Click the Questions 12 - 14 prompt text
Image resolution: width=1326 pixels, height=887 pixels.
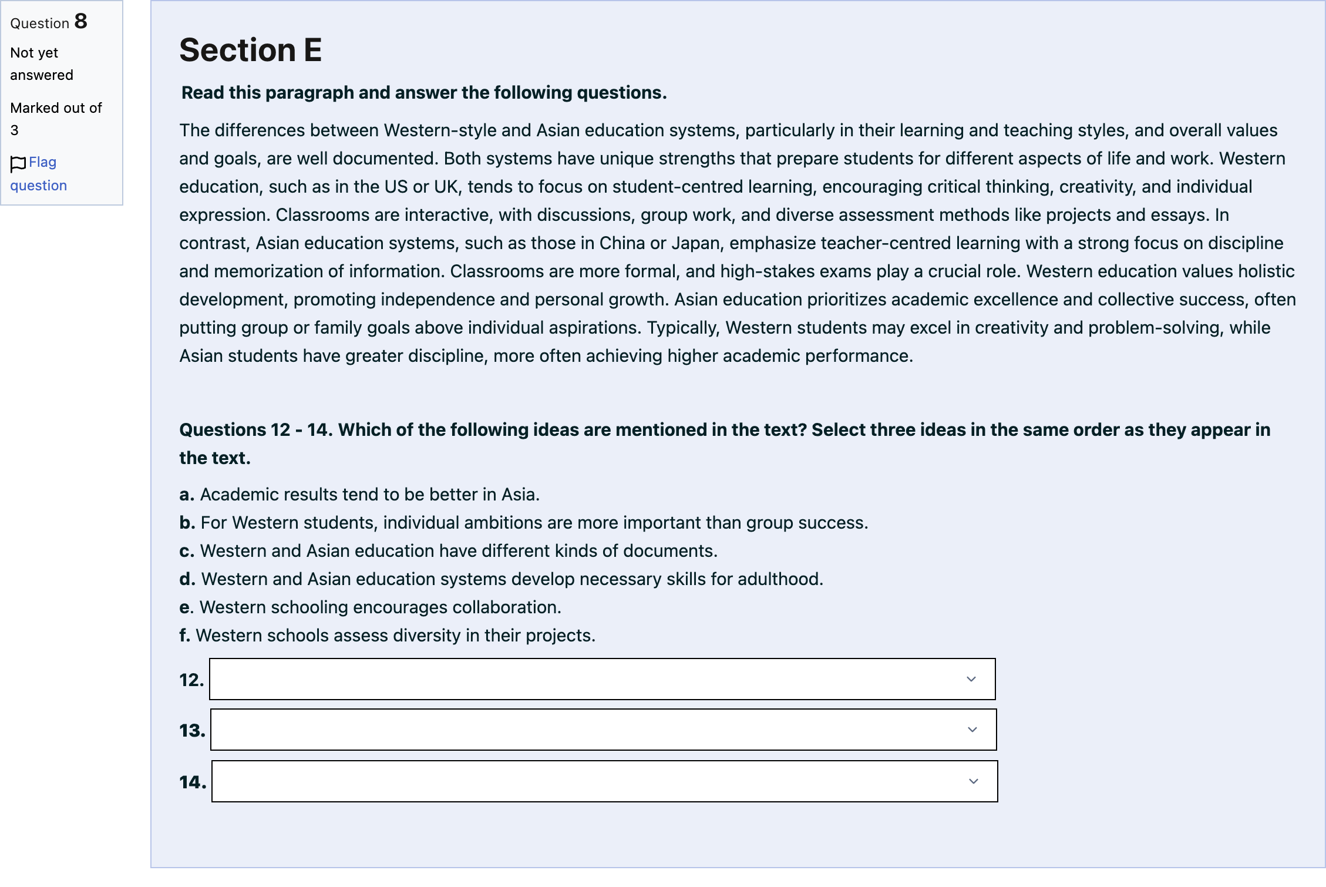click(725, 444)
